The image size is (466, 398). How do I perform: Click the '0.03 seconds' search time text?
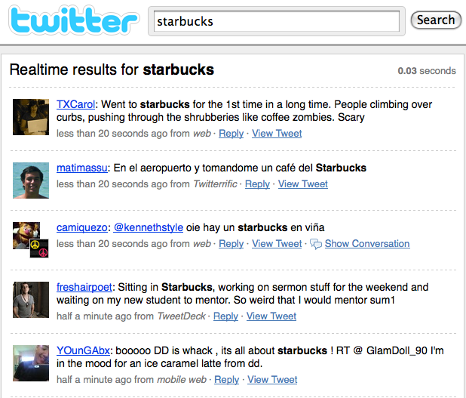427,71
